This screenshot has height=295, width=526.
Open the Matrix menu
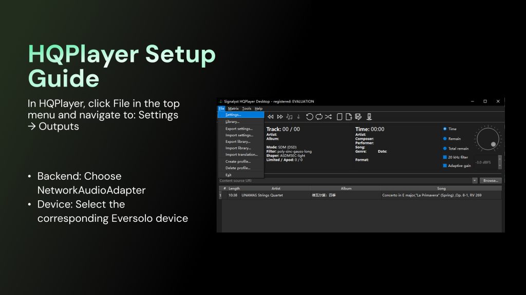233,109
